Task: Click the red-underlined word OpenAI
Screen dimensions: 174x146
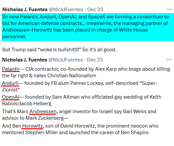Action: [x=11, y=97]
